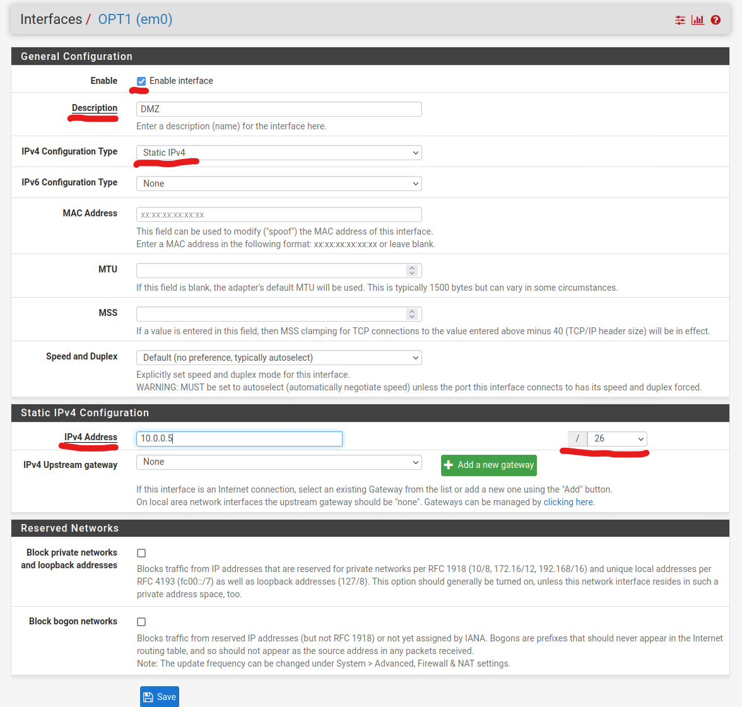Click the IPv4 Address label
Viewport: 742px width, 707px height.
point(91,437)
